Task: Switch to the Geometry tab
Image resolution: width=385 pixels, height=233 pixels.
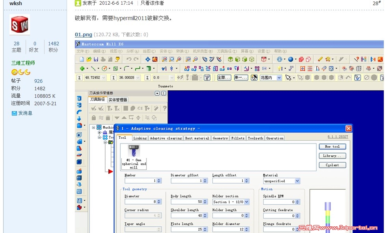Action: 220,138
